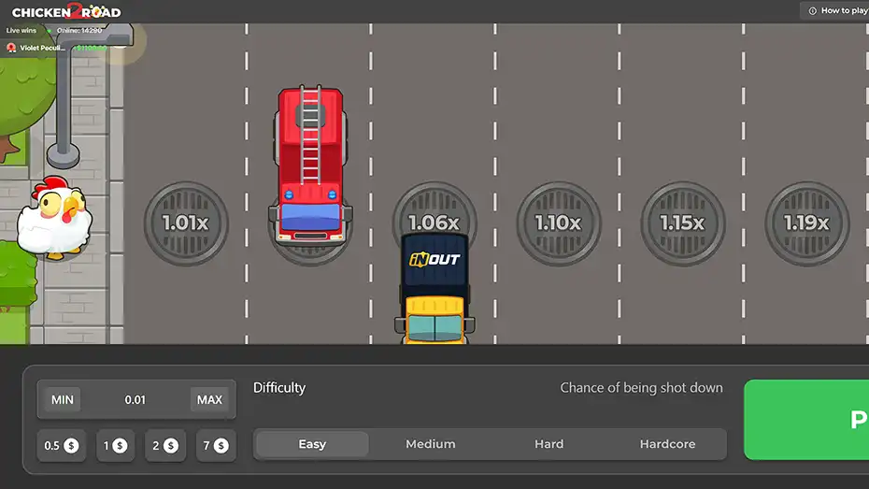
Task: Pick the 7 dollar quick bet
Action: (213, 446)
